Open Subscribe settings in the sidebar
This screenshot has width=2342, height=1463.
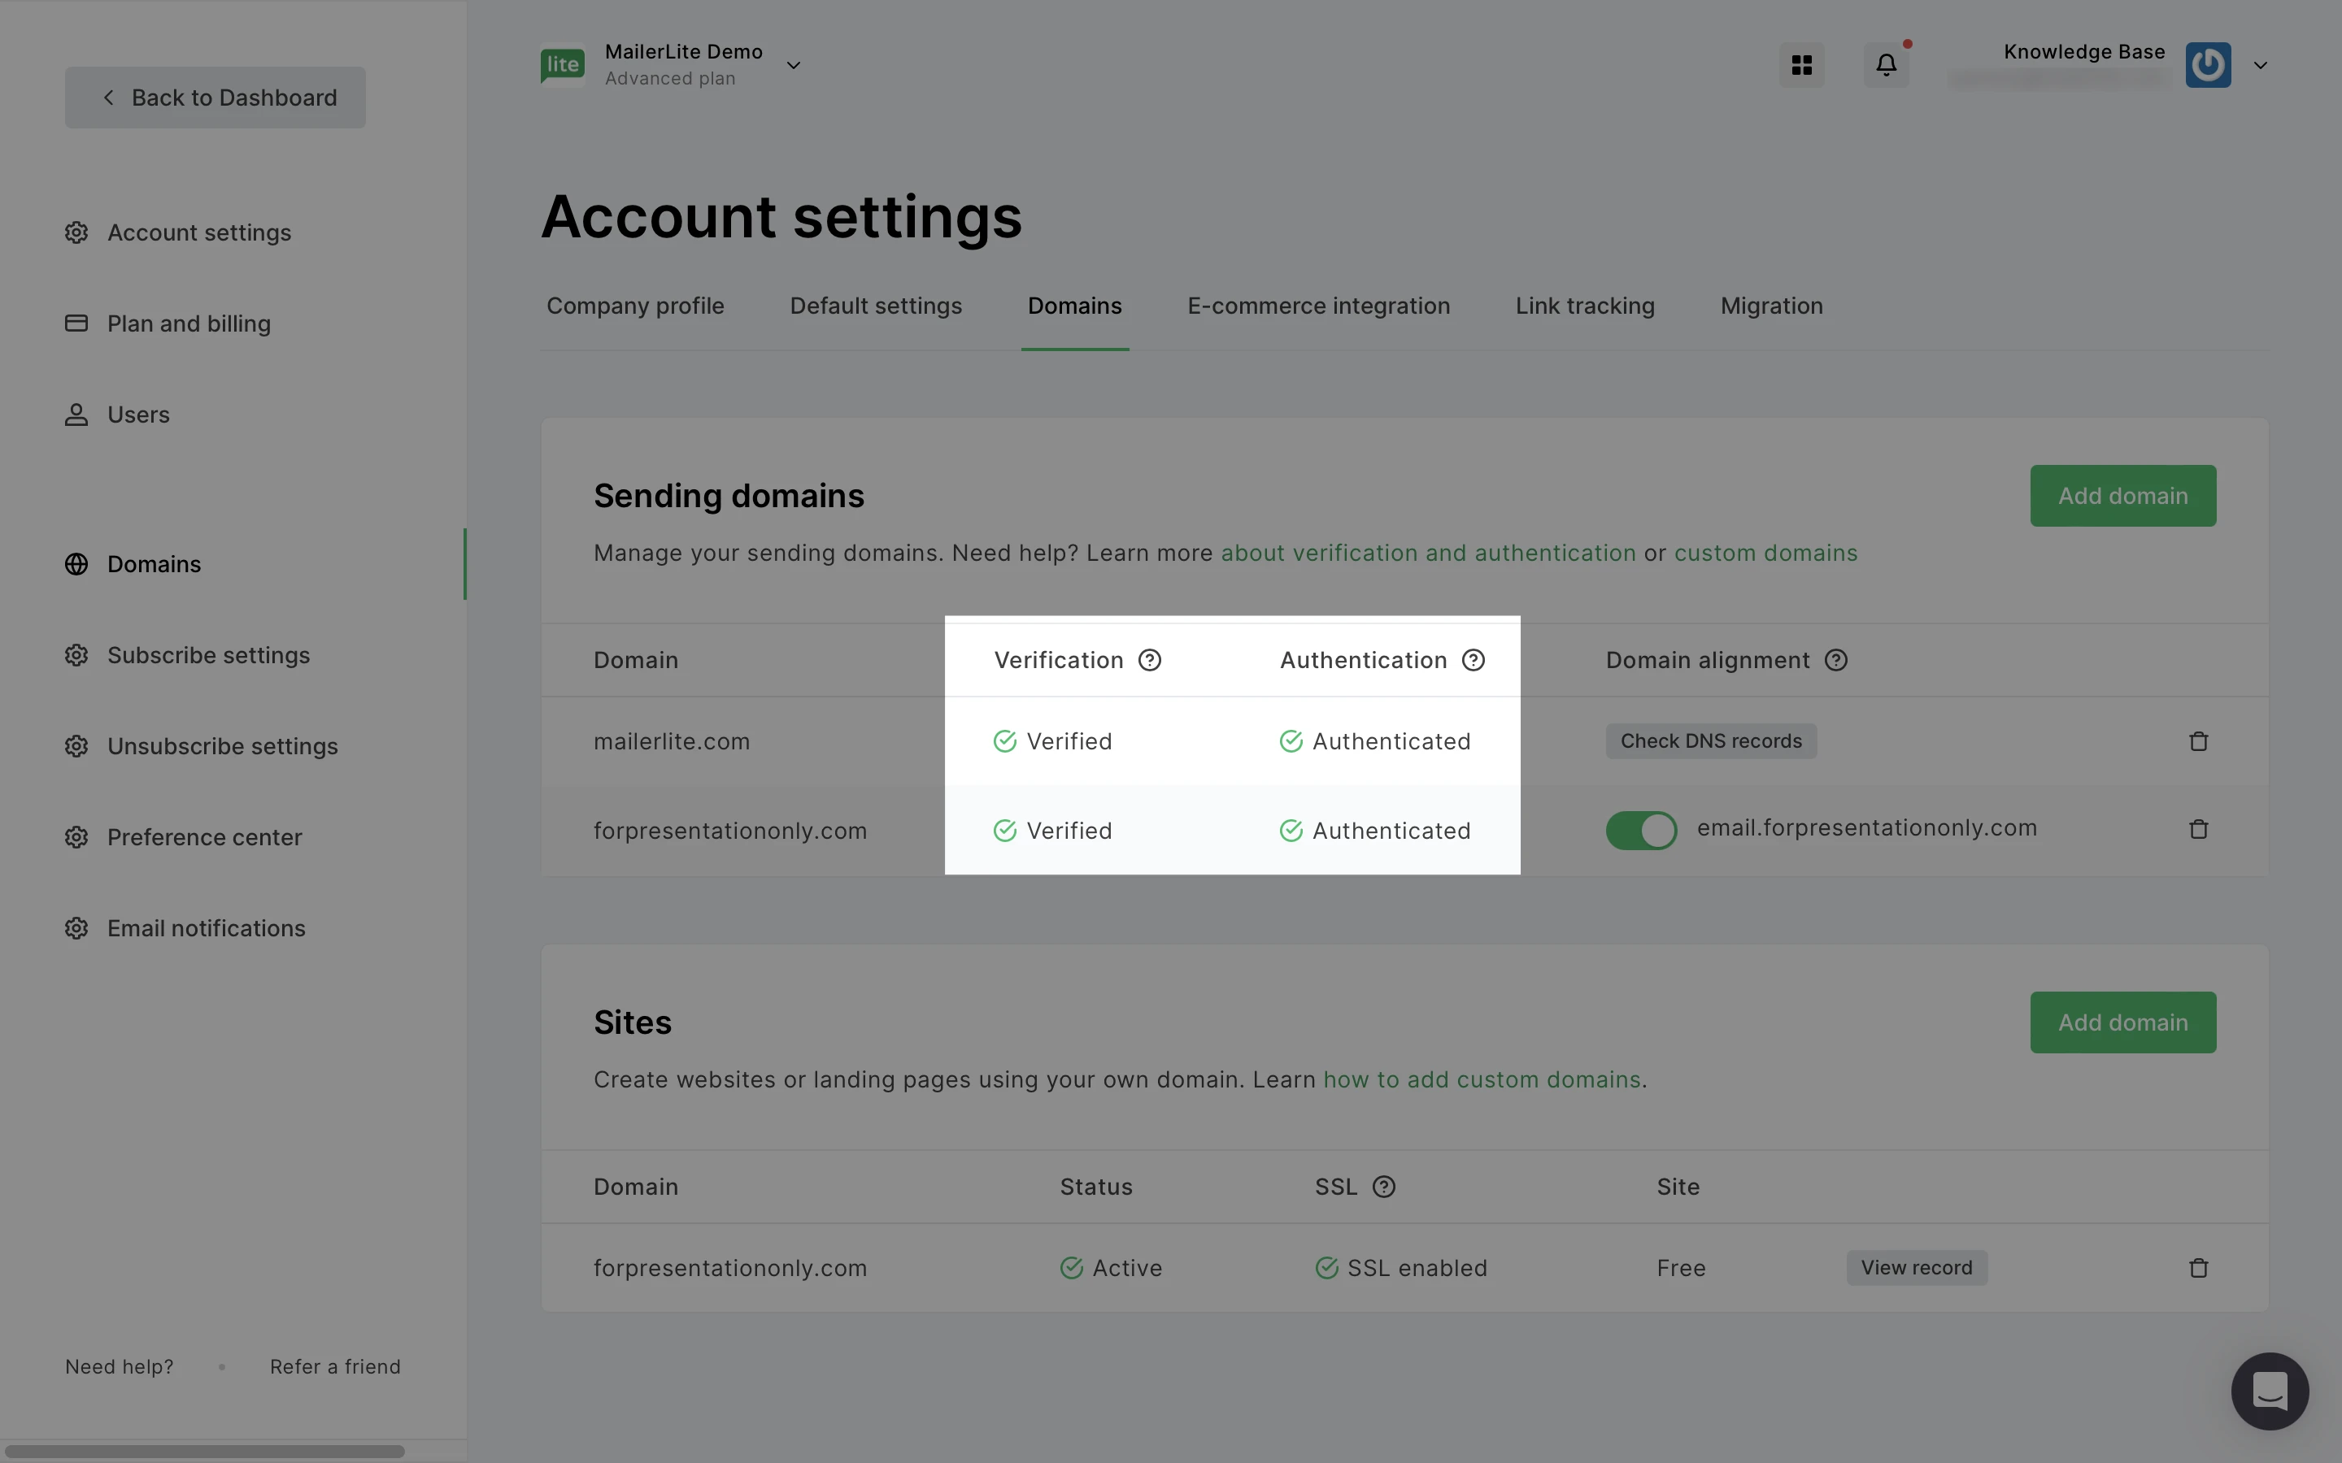click(x=208, y=655)
